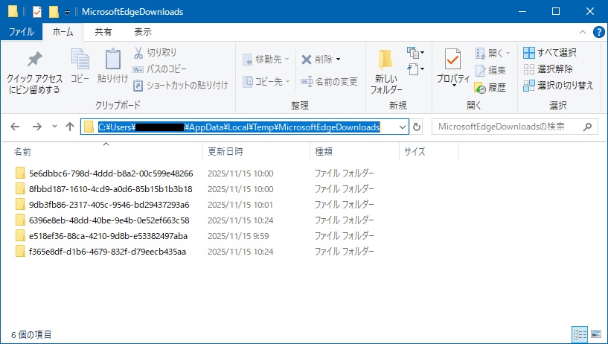Open the recent locations dropdown arrow
The image size is (608, 344).
tap(54, 127)
